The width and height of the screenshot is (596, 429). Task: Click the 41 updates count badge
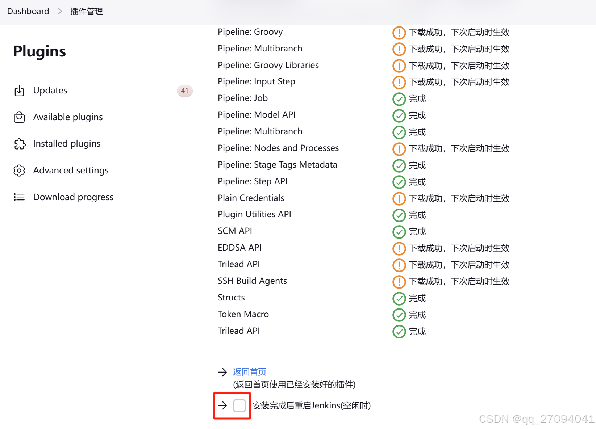click(185, 91)
